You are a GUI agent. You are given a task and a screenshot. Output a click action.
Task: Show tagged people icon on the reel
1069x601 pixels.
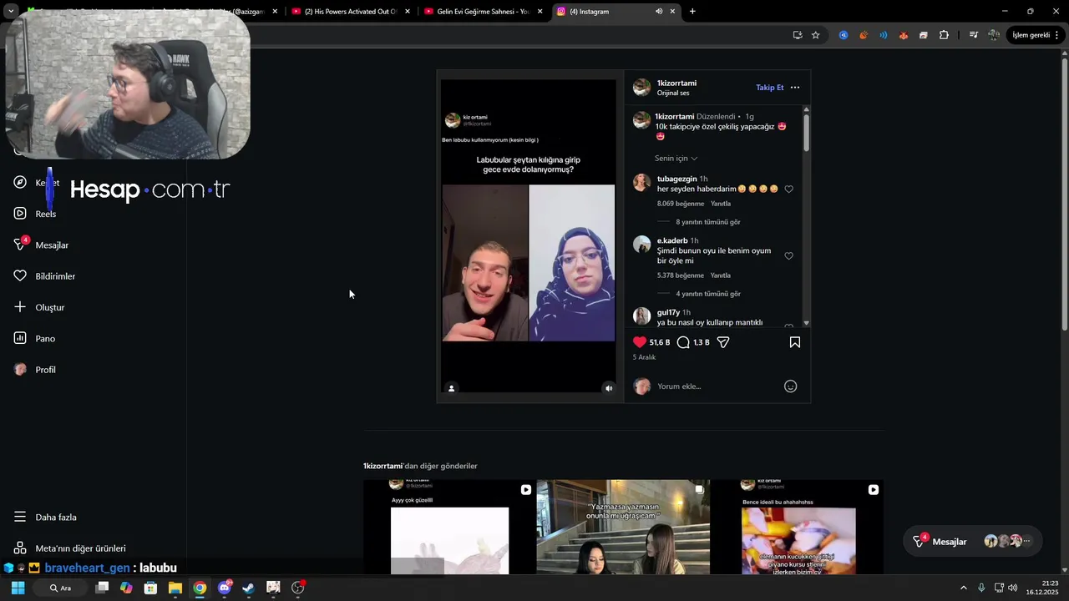pos(451,388)
